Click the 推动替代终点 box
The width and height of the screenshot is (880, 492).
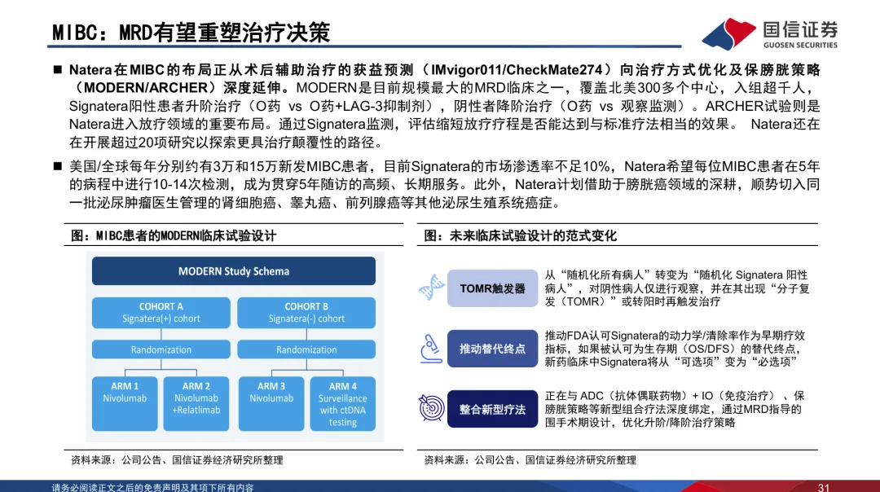coord(492,349)
